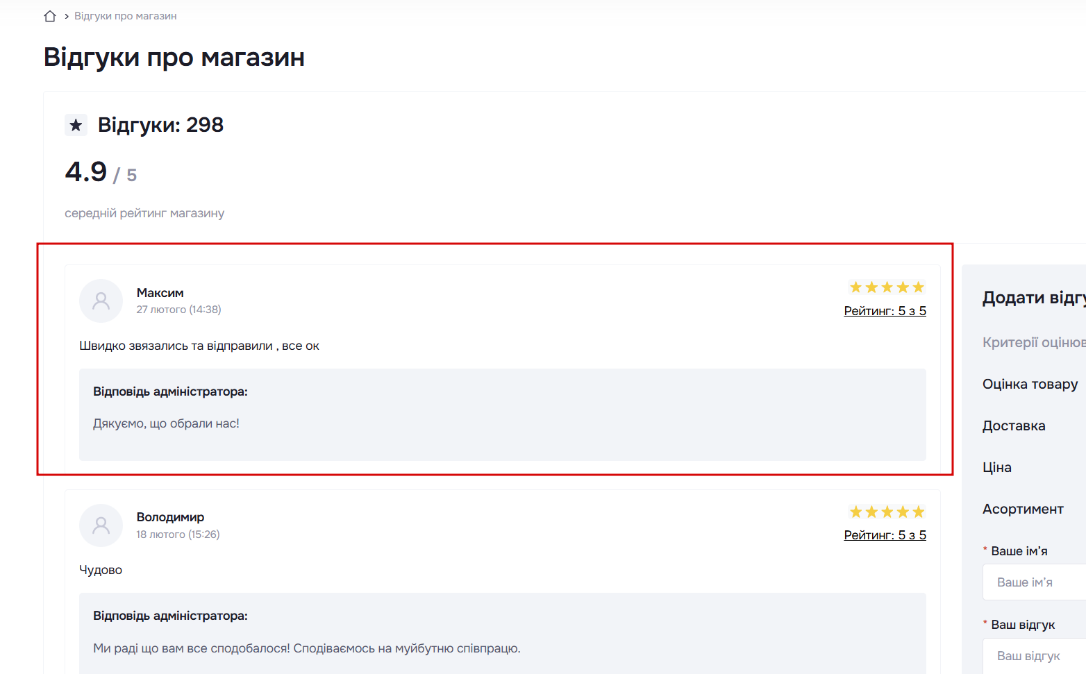Click Володимир's user avatar icon
The image size is (1086, 674).
click(101, 525)
